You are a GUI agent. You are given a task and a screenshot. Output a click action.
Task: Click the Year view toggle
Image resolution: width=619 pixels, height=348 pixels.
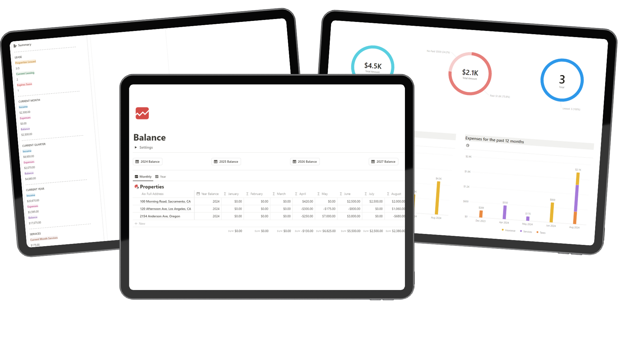click(x=163, y=176)
